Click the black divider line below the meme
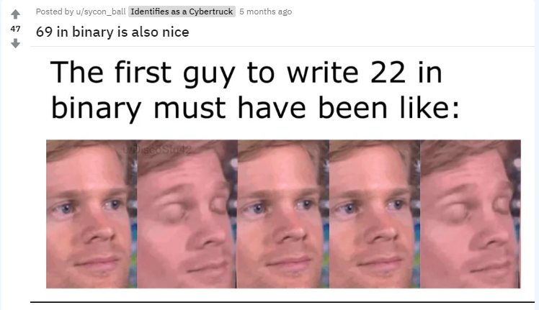Viewport: 539px width, 310px height. click(x=282, y=302)
